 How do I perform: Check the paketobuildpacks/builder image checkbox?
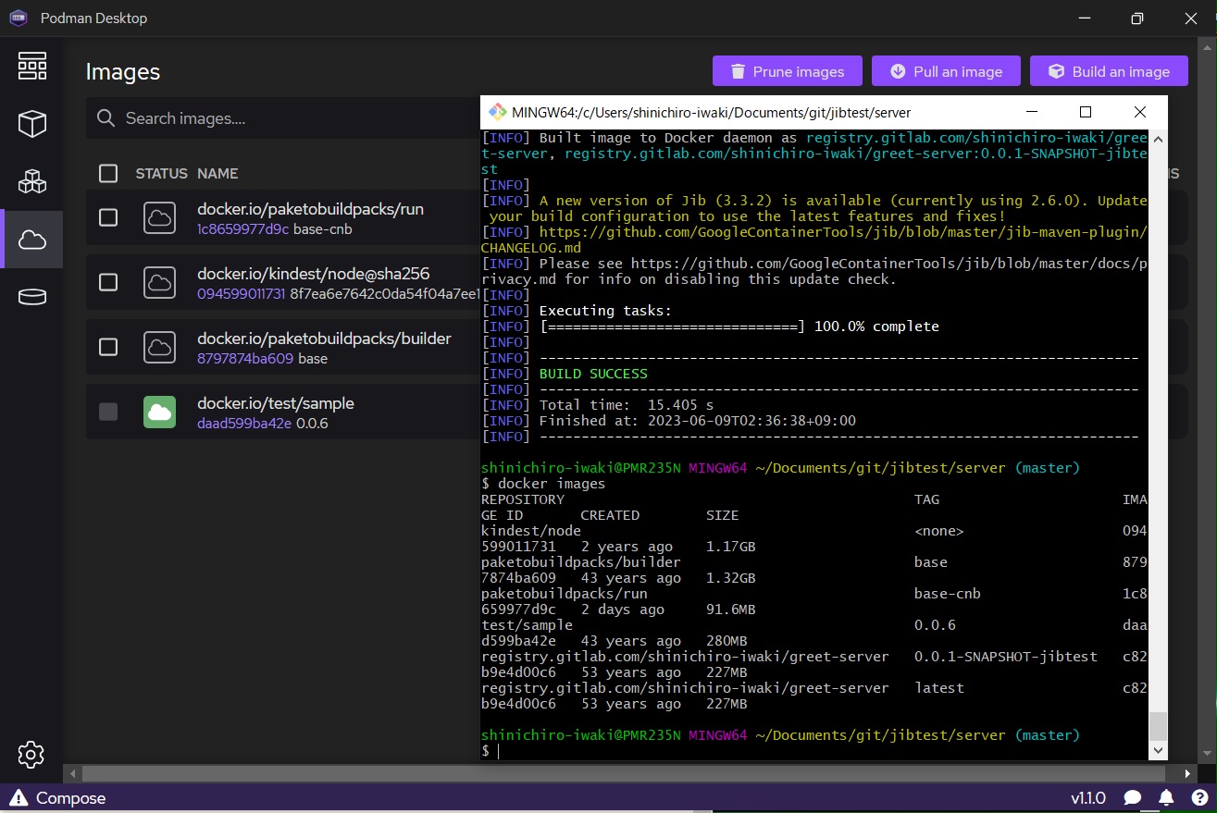[x=108, y=347]
